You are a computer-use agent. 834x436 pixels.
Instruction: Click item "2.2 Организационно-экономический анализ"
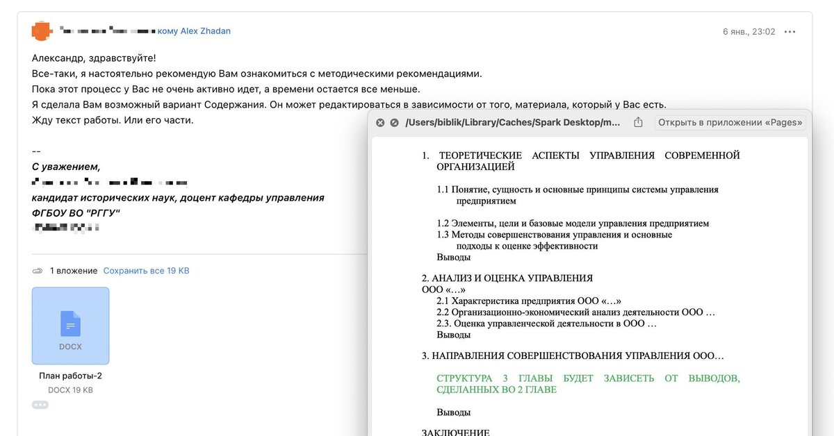575,312
